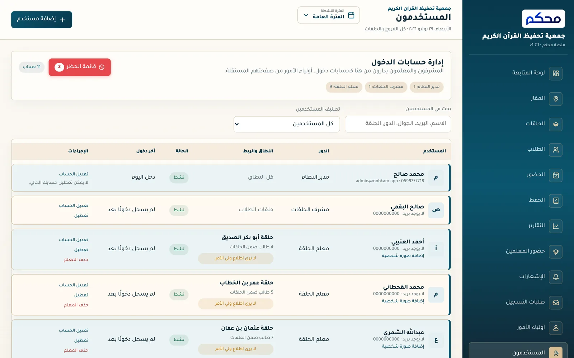Click حلقة عثمان بن عفان text
This screenshot has width=574, height=358.
(247, 328)
